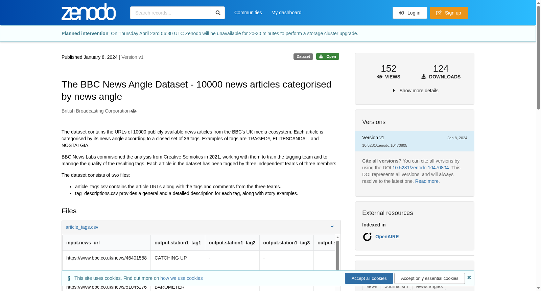
Task: Click the green Open access badge
Action: click(328, 56)
